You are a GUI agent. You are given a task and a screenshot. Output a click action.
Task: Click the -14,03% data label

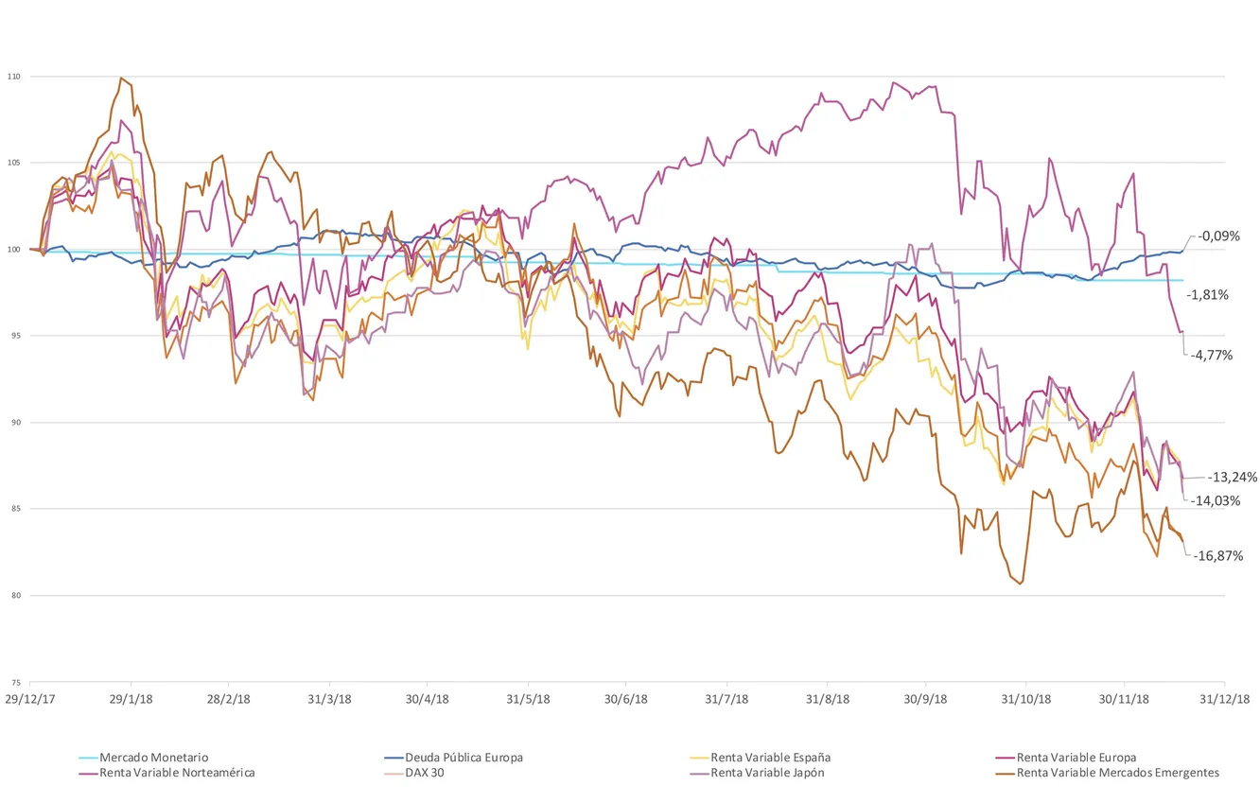point(1215,500)
